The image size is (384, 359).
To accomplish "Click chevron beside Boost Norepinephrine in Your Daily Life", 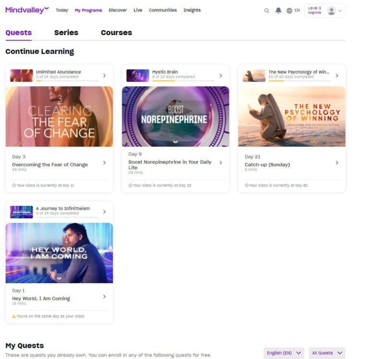I will [221, 162].
